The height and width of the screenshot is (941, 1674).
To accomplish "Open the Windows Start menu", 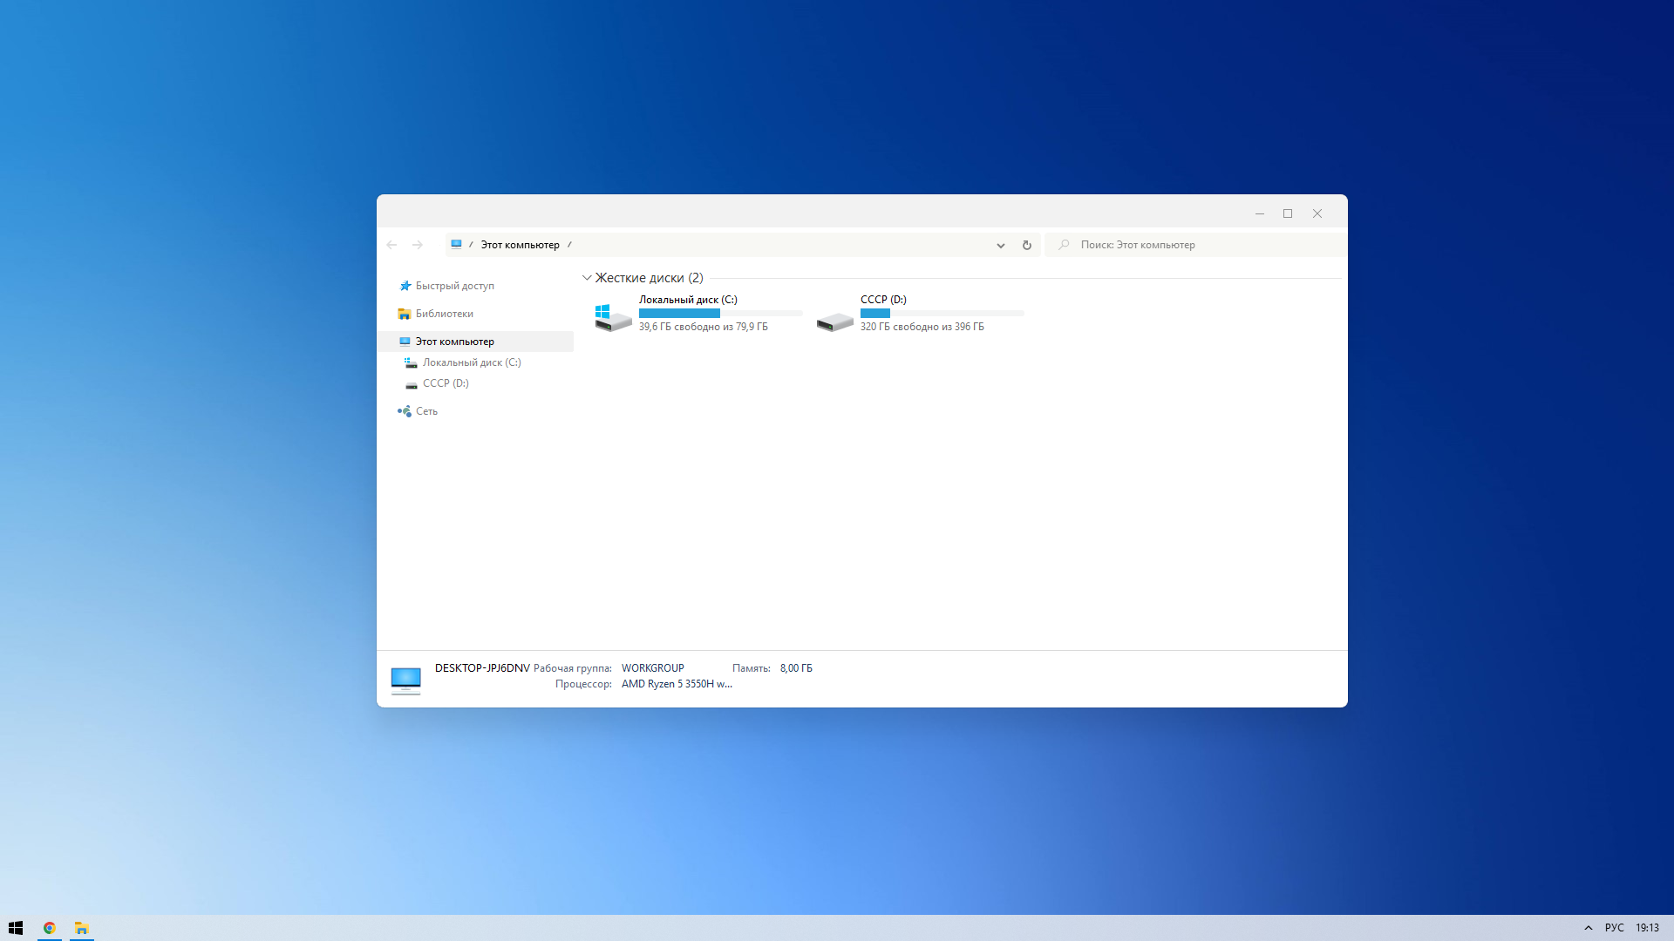I will (16, 928).
